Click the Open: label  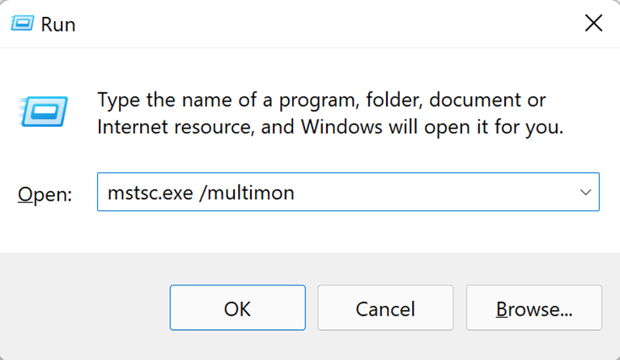[x=45, y=194]
